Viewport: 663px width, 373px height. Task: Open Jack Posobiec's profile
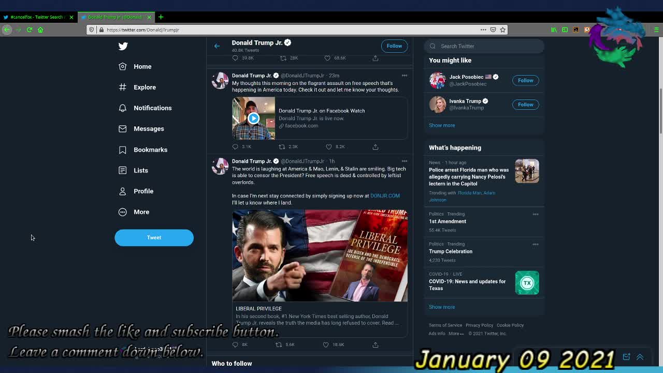tap(466, 77)
